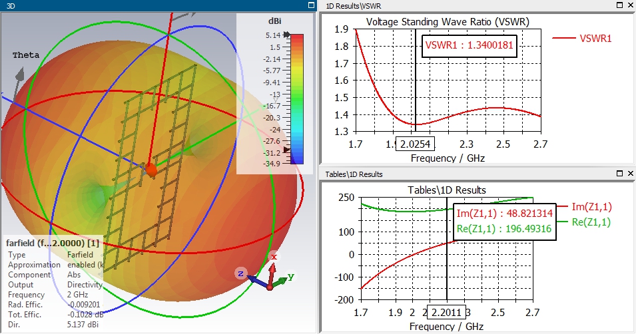
Task: Click the Im(Z1,1) legend entry
Action: pos(585,207)
